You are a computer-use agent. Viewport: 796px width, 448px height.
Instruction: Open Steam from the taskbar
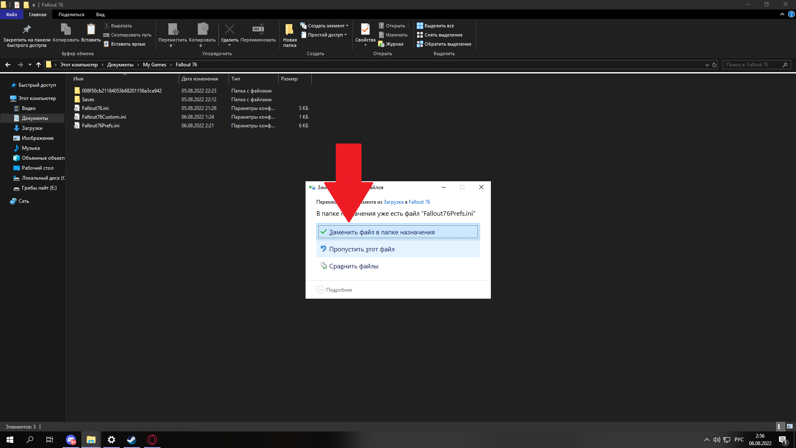point(131,440)
